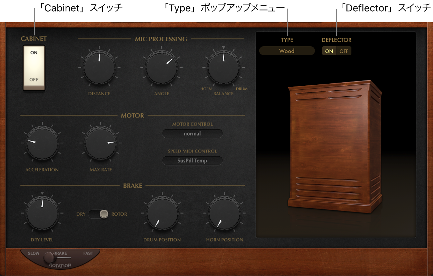Set Balance knob toward Drum
The height and width of the screenshot is (276, 433).
(224, 68)
